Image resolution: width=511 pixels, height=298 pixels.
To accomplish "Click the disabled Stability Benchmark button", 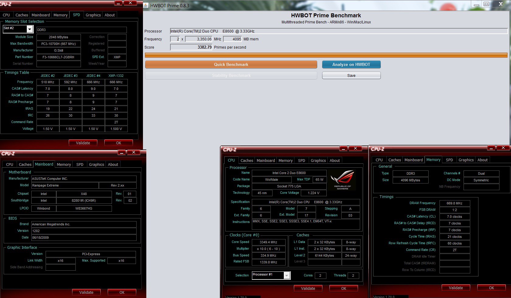I will pyautogui.click(x=231, y=75).
